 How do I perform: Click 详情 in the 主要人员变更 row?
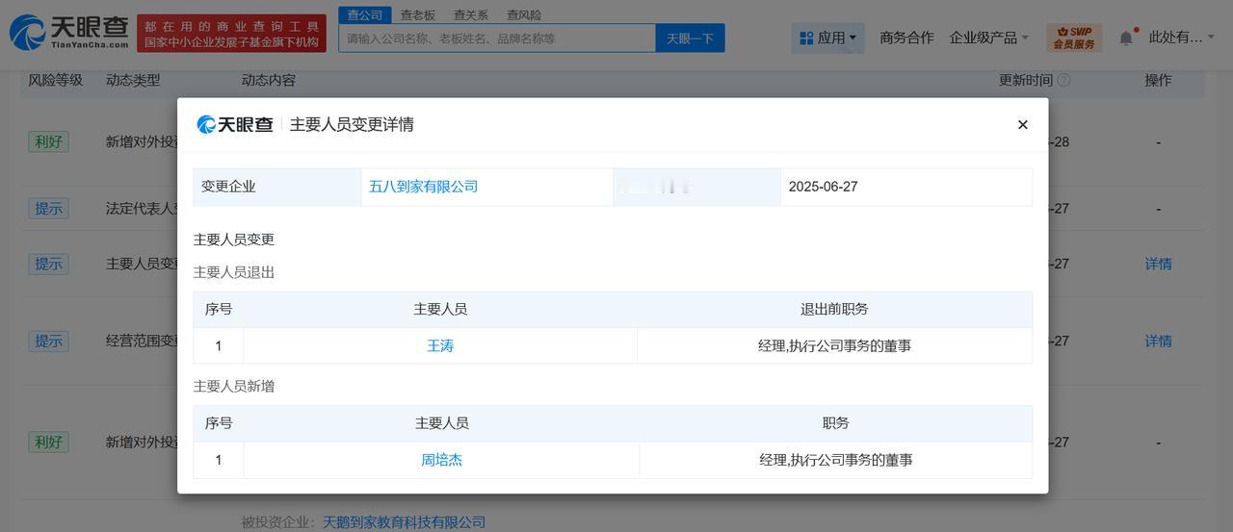pyautogui.click(x=1159, y=264)
